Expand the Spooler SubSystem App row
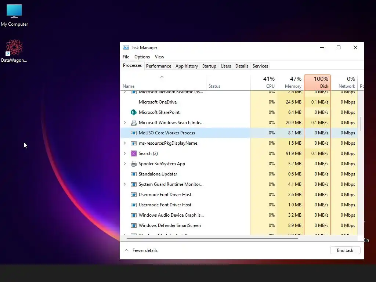Viewport: 376px width, 282px height. 124,164
